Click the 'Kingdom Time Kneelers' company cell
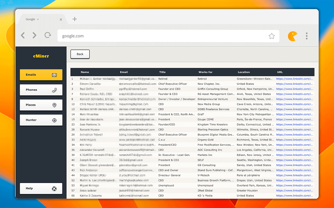The width and height of the screenshot is (334, 208). coord(212,125)
